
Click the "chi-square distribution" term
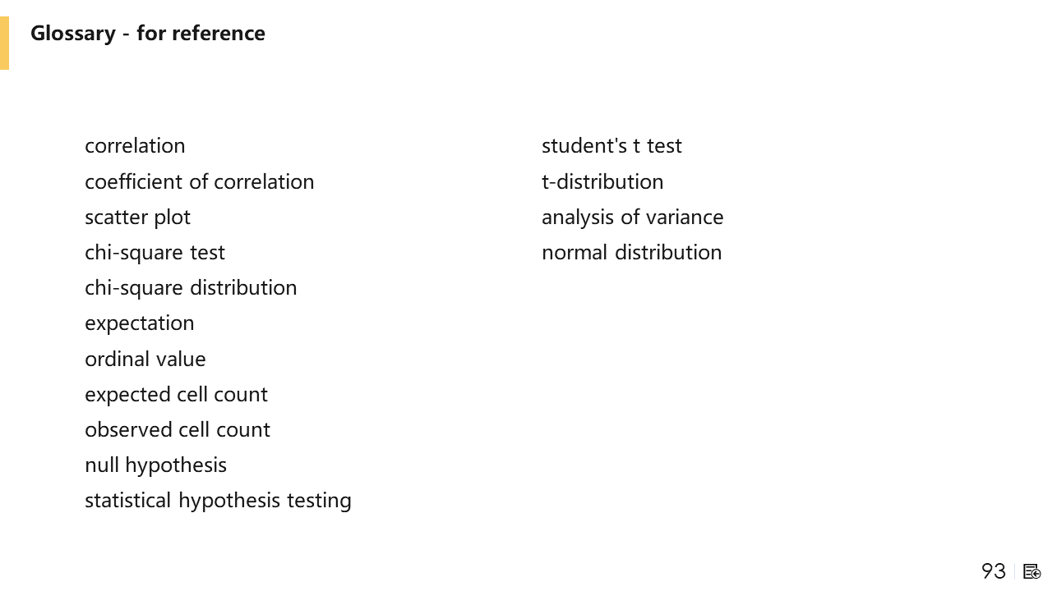coord(191,287)
